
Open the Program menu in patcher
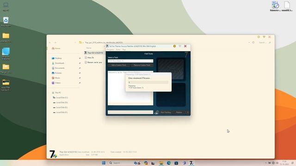click(x=111, y=50)
